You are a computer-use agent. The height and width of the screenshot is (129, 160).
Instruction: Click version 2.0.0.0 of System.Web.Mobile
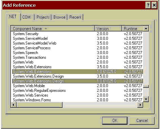[x=102, y=86]
